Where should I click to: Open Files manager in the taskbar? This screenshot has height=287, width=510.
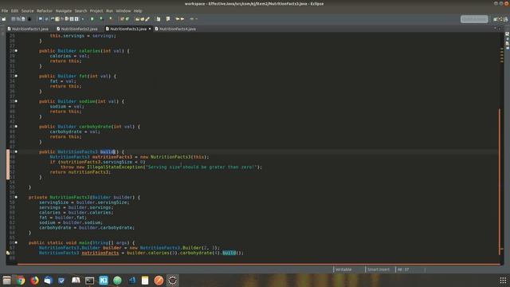pyautogui.click(x=7, y=280)
